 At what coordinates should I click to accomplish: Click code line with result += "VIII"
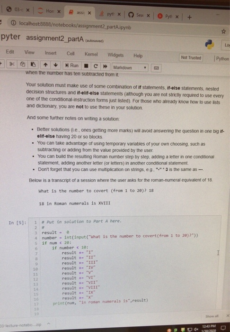[x=81, y=288]
